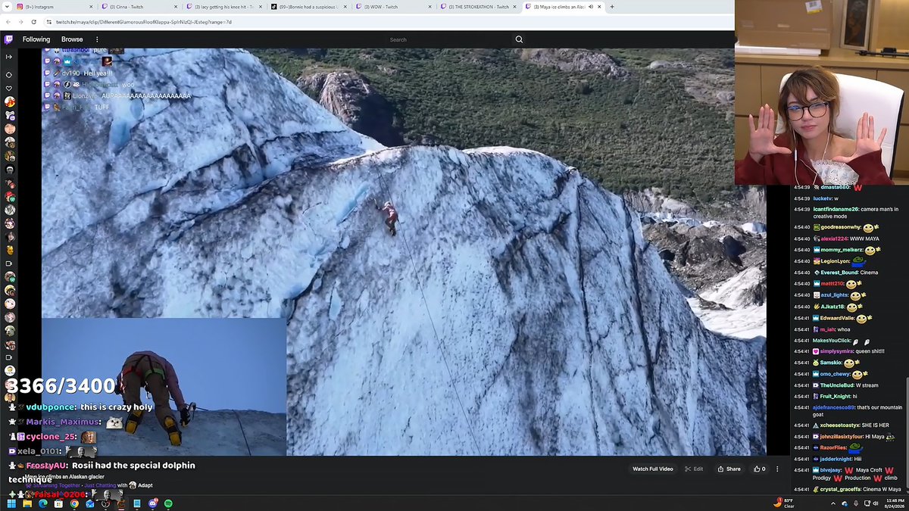Open the Windows Start menu
This screenshot has width=909, height=511.
tap(11, 503)
